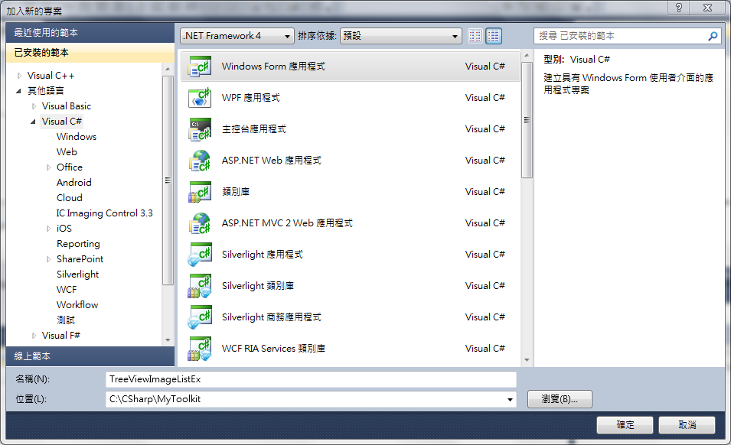Collapse the 其他語言 tree node

click(x=18, y=91)
